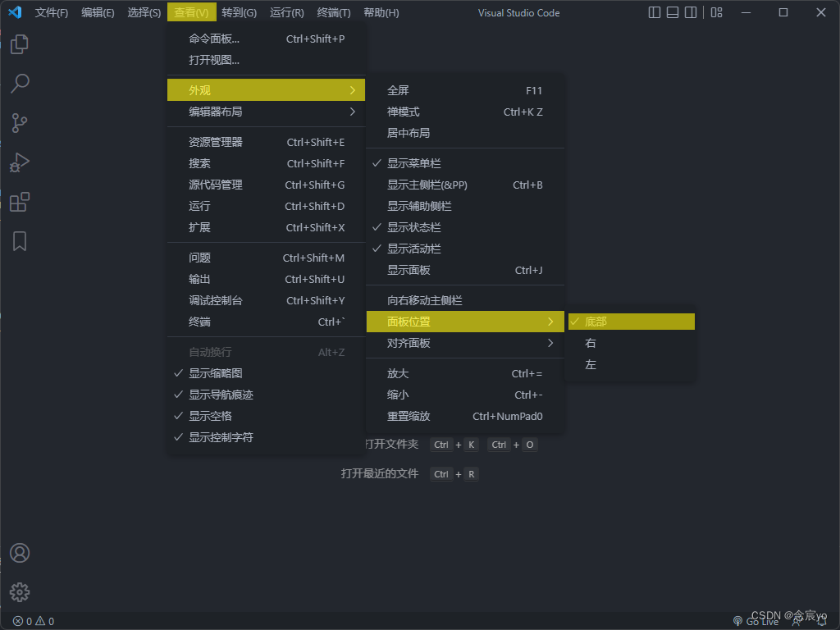Open the 帮助(H) menu
This screenshot has height=630, width=840.
381,12
